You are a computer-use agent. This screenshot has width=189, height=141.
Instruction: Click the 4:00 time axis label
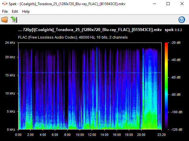coord(43,135)
